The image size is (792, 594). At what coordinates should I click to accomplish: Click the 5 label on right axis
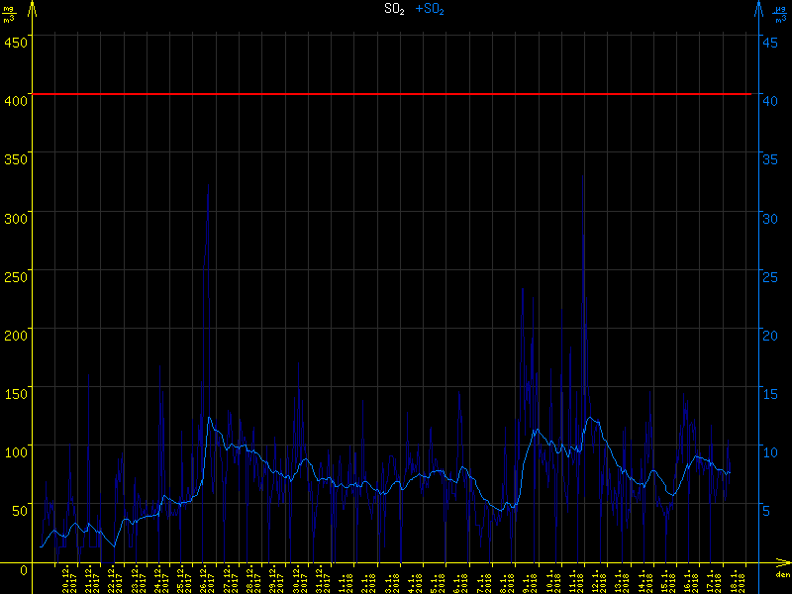click(x=765, y=511)
